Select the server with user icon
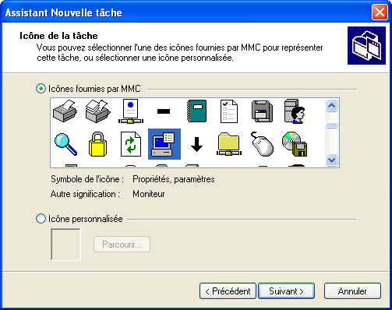Image resolution: width=392 pixels, height=310 pixels. pos(295,111)
